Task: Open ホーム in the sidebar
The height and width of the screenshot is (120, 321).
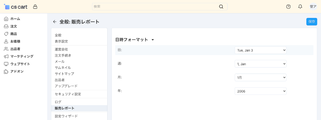Action: [15, 19]
